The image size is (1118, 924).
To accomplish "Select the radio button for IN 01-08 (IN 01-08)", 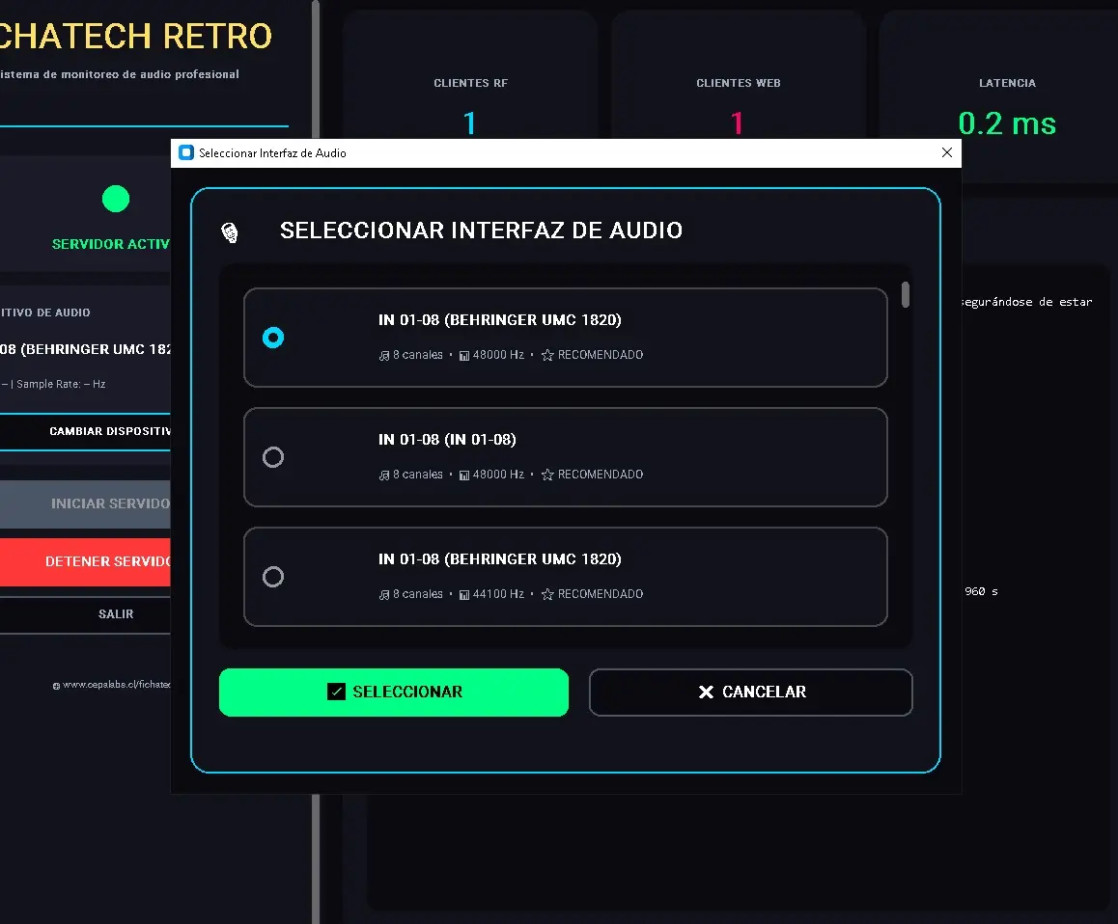I will (273, 457).
